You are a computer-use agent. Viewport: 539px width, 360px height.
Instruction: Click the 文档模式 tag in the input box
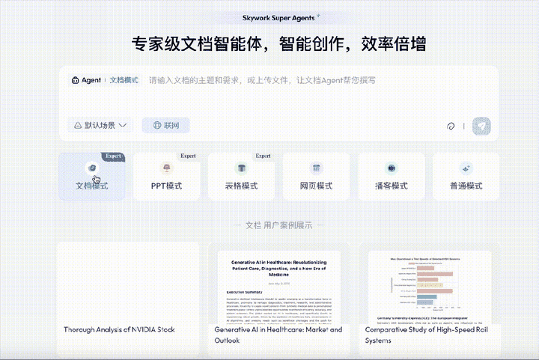coord(124,80)
